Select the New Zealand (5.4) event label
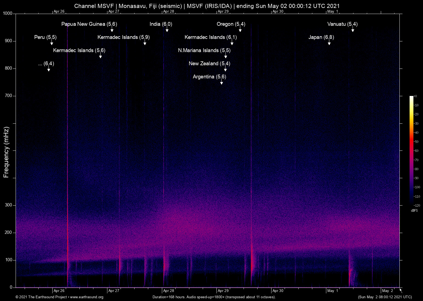Screen dimensions: 423x301 point(209,64)
